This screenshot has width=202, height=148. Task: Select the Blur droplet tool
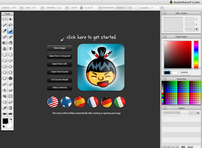point(5,90)
